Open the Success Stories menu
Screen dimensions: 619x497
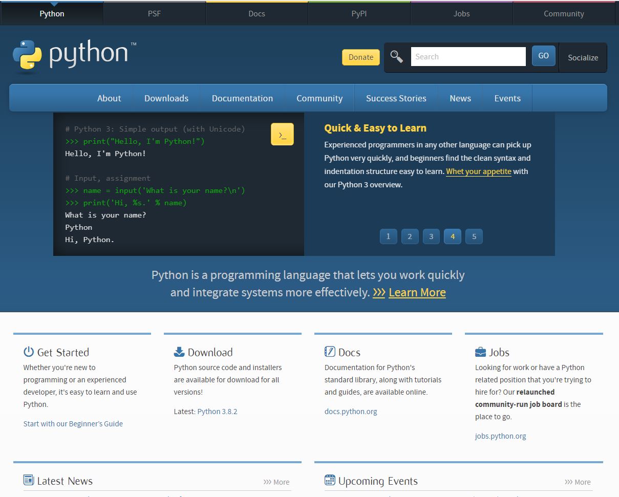click(x=396, y=98)
